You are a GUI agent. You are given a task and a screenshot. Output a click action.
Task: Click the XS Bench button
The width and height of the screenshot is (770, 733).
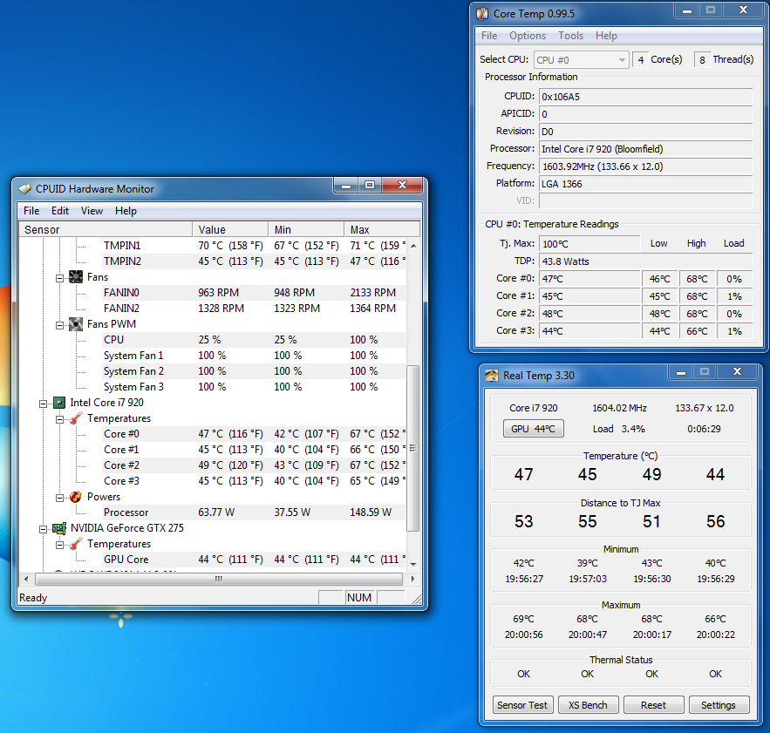pos(588,705)
